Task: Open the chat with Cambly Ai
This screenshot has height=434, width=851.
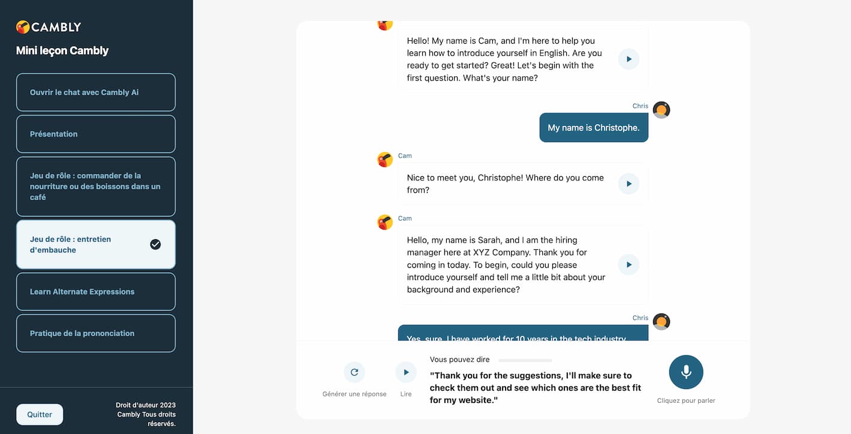Action: (96, 92)
